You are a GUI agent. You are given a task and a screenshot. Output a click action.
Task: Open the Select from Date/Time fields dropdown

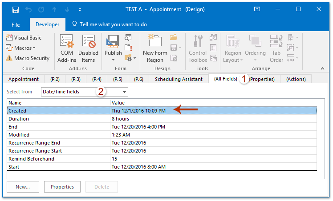[x=85, y=92]
